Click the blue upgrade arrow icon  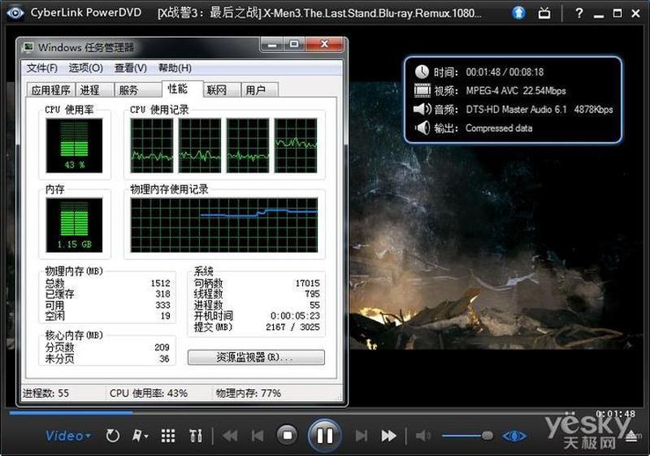pyautogui.click(x=518, y=13)
